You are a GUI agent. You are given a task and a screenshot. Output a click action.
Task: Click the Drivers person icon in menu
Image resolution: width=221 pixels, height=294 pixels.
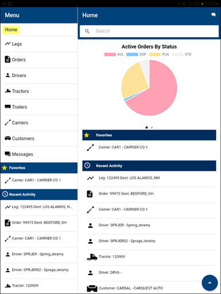pyautogui.click(x=7, y=75)
